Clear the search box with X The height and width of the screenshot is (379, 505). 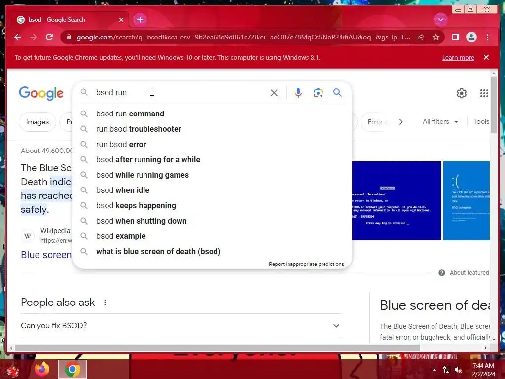(x=274, y=93)
